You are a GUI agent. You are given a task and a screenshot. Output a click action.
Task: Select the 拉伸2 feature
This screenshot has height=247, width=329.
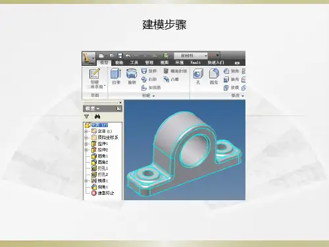(100, 150)
